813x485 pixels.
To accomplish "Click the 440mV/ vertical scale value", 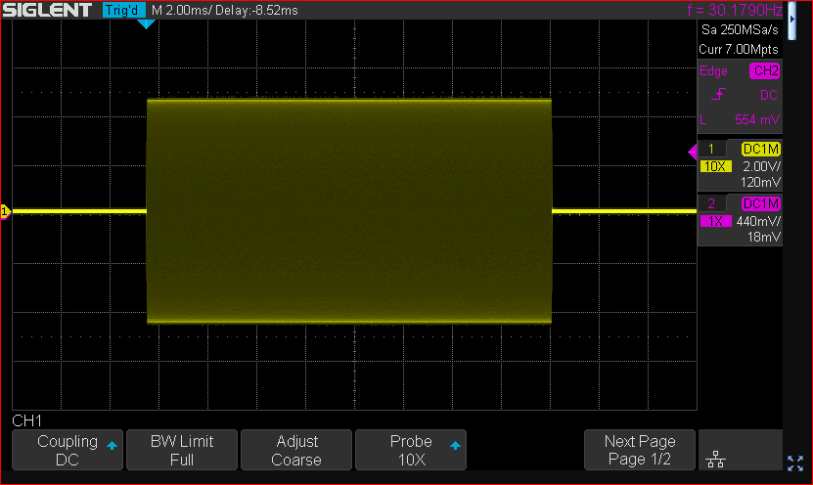I will [x=758, y=221].
